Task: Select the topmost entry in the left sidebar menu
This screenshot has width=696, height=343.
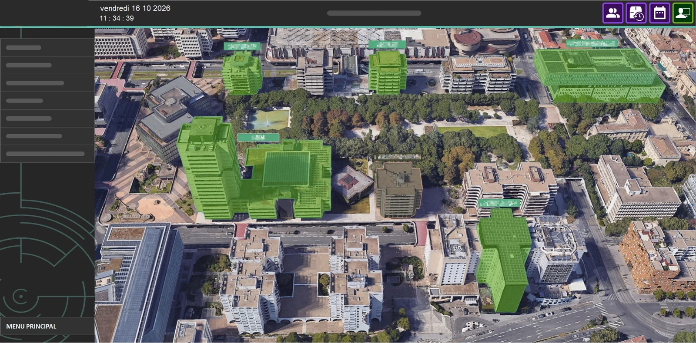Action: [x=47, y=47]
